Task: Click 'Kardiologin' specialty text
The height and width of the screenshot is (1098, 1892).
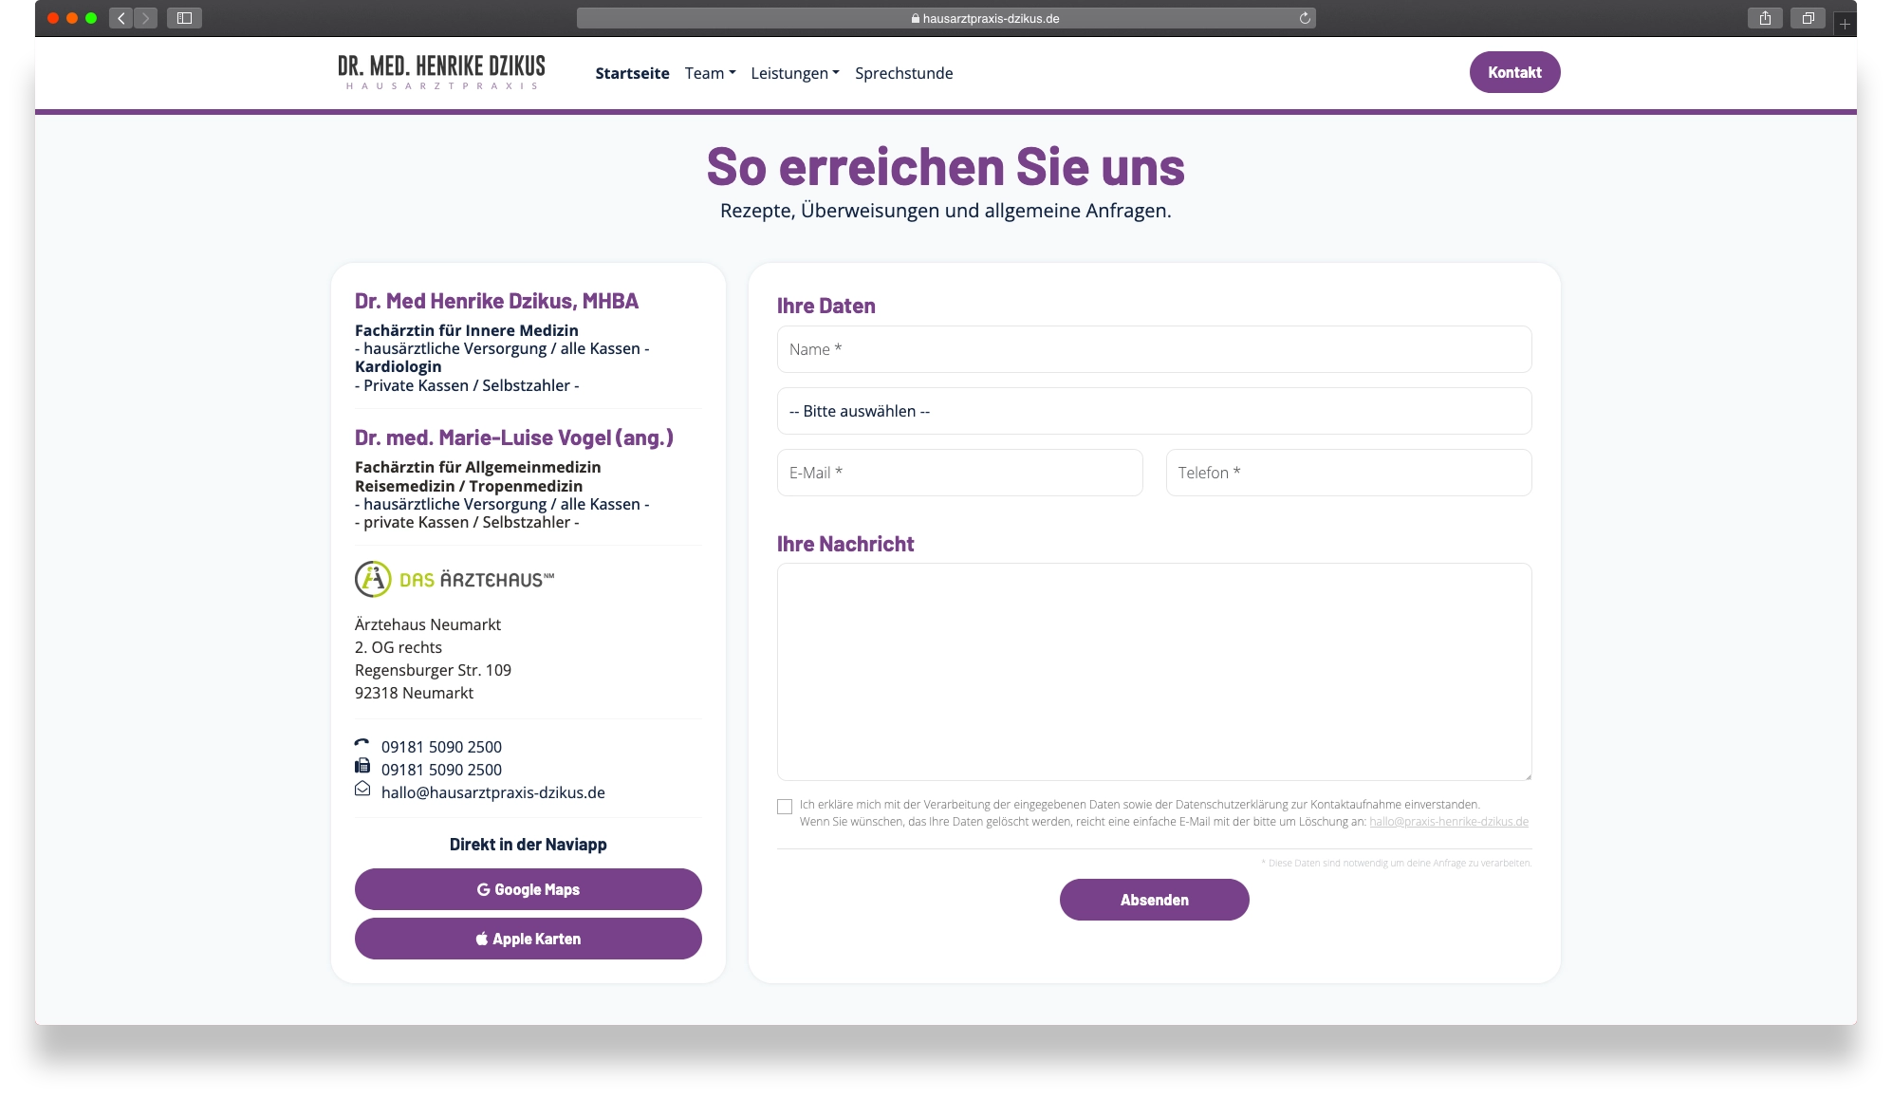Action: 398,366
